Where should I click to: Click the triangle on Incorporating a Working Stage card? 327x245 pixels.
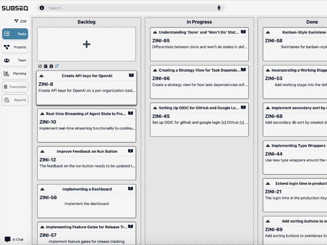point(268,70)
